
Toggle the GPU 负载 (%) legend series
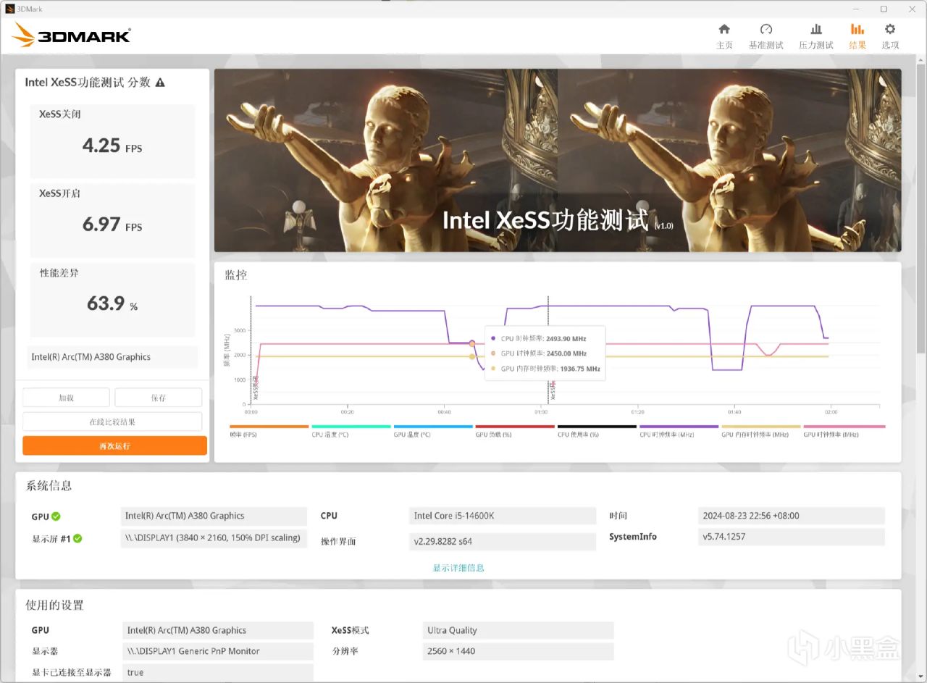tap(514, 431)
